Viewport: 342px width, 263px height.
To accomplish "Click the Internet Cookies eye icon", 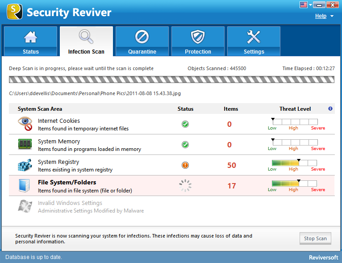I will [x=25, y=124].
